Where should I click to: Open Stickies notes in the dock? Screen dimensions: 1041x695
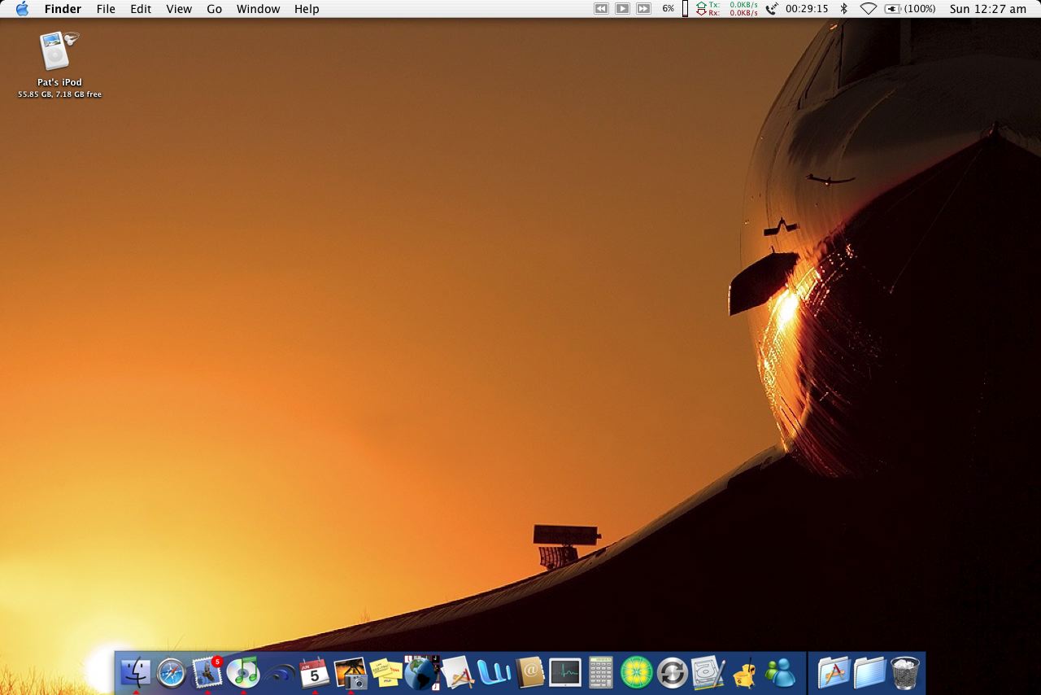coord(385,673)
